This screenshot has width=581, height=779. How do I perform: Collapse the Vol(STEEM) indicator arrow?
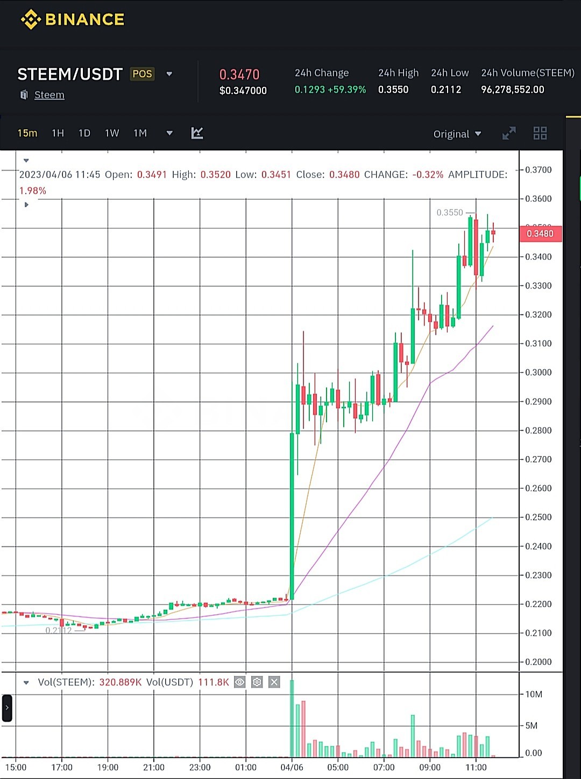(26, 683)
